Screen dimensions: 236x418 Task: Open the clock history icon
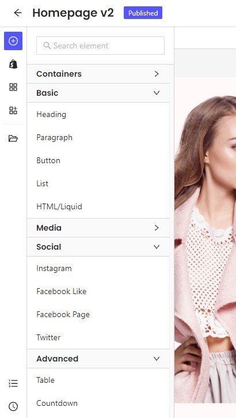(13, 406)
